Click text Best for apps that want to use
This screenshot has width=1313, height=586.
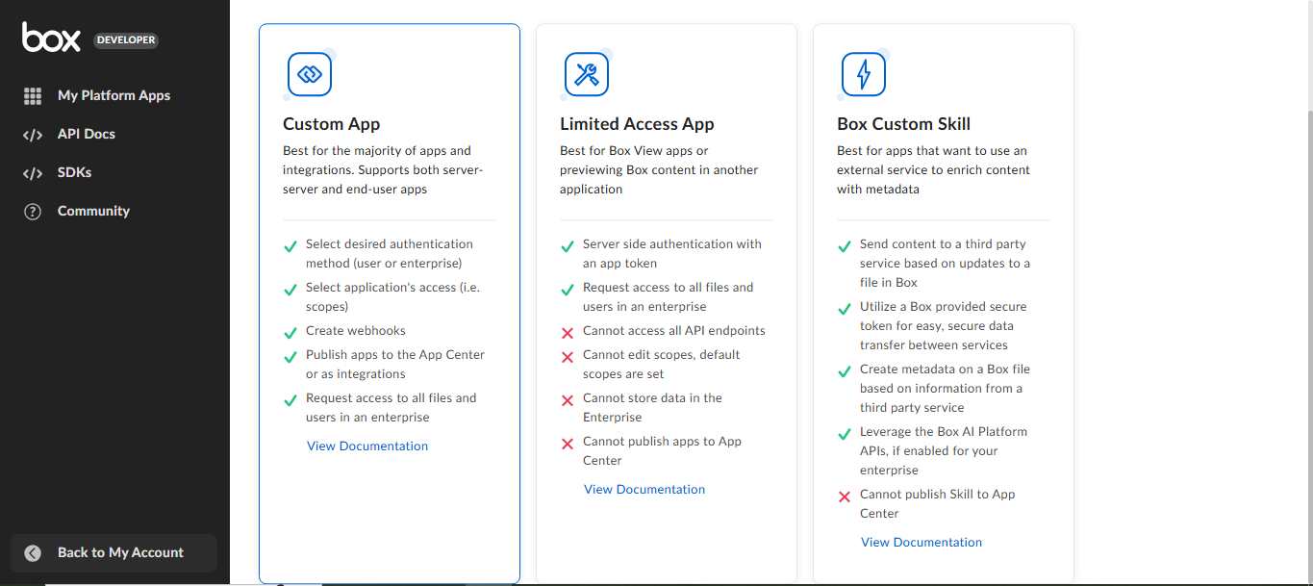[933, 170]
